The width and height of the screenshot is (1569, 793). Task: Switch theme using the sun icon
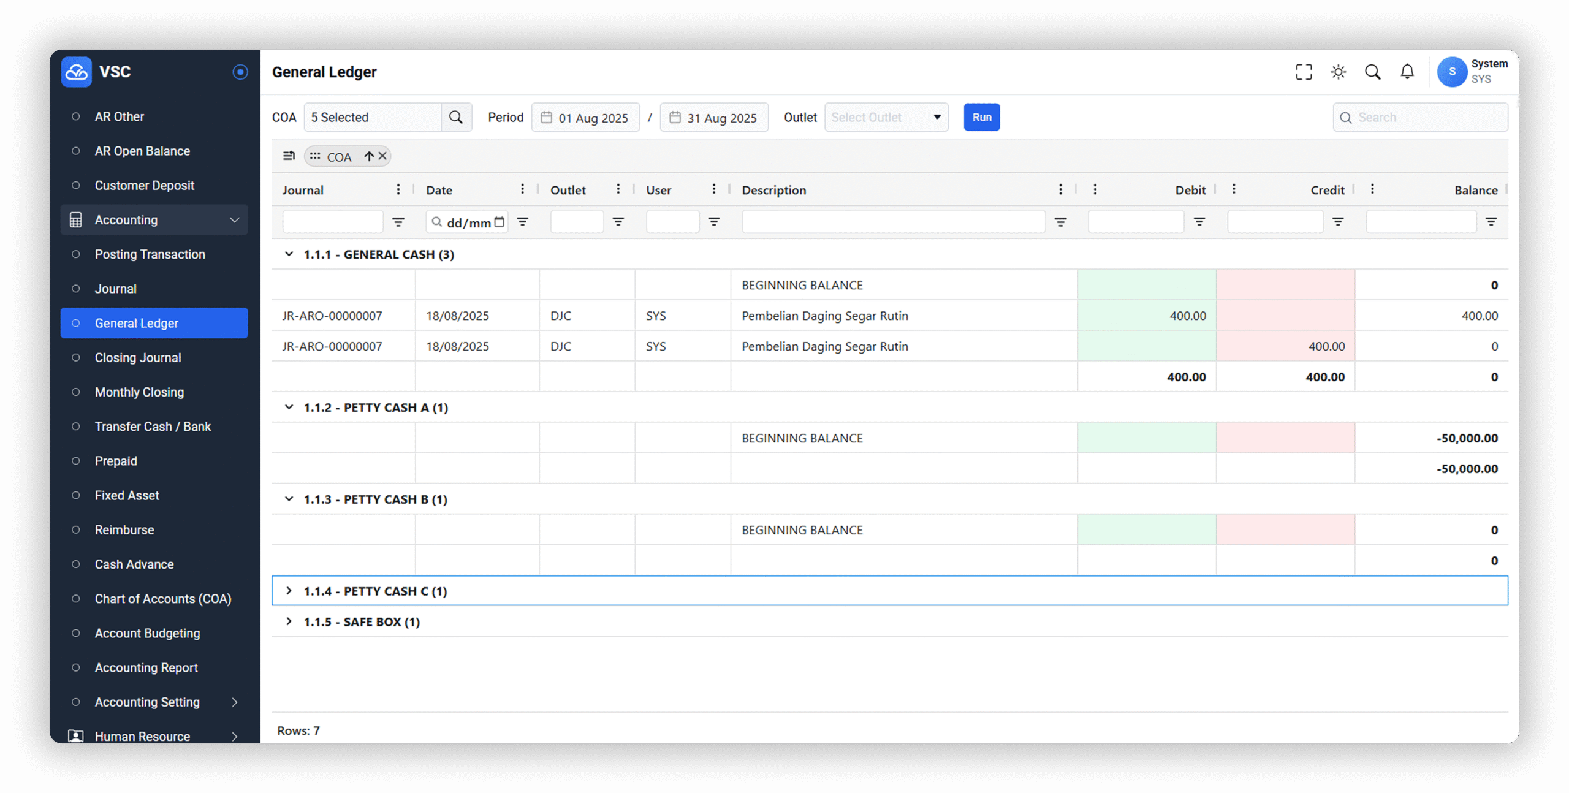(x=1338, y=72)
